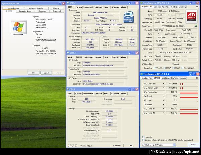Toggle the PhysX checkbox
The width and height of the screenshot is (201, 155).
pyautogui.click(x=174, y=68)
